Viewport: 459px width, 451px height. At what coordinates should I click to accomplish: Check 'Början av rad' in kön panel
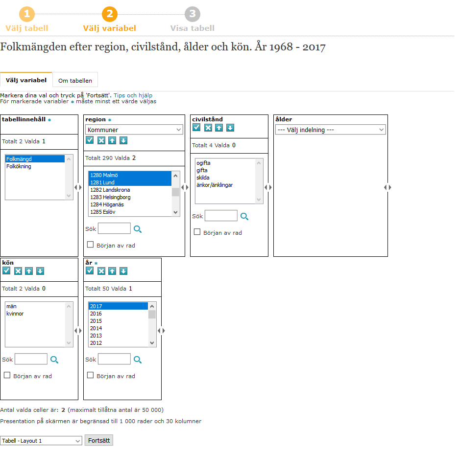point(7,376)
